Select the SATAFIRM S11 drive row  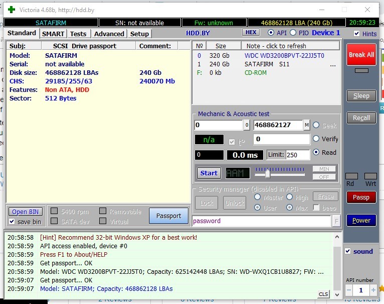click(x=266, y=64)
